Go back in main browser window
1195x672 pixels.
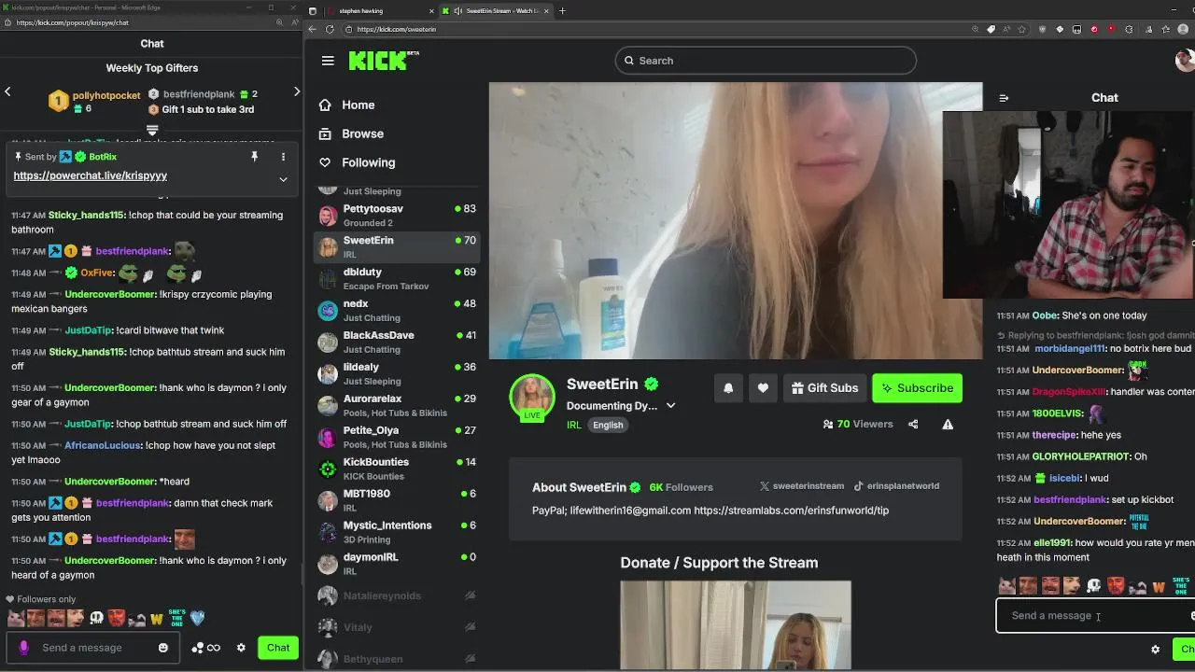(x=314, y=29)
